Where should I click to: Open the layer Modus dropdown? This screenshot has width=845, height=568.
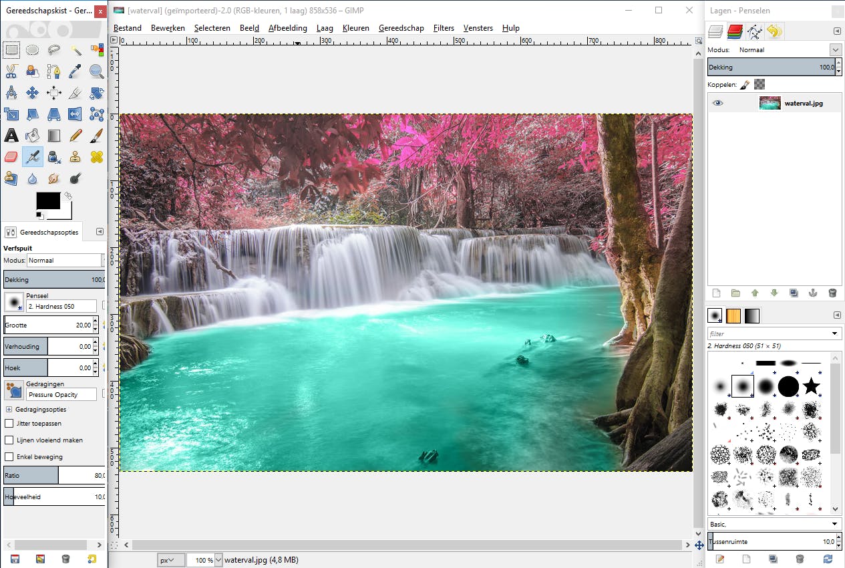click(x=835, y=50)
